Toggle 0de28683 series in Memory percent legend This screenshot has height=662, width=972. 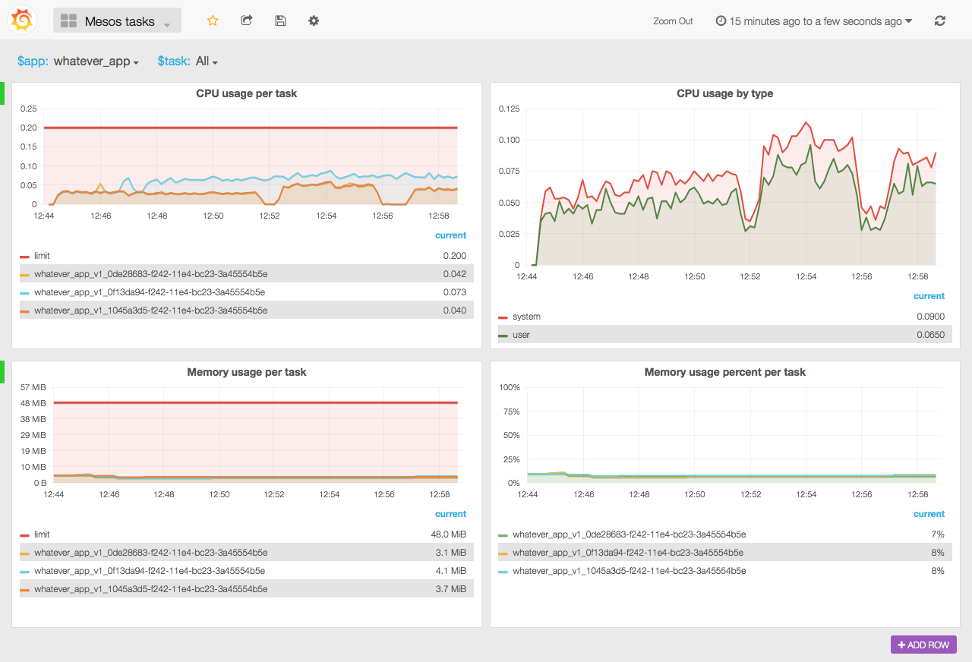(629, 534)
